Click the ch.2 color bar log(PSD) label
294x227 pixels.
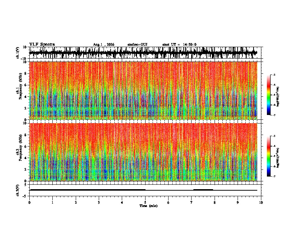(278, 158)
